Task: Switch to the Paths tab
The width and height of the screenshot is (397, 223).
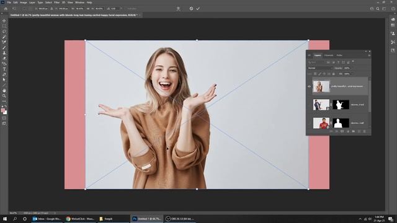Action: point(339,55)
